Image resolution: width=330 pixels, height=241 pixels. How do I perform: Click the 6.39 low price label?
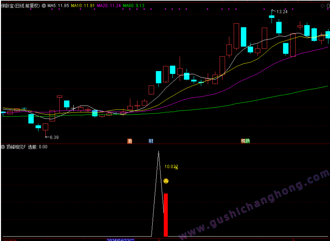pos(54,138)
